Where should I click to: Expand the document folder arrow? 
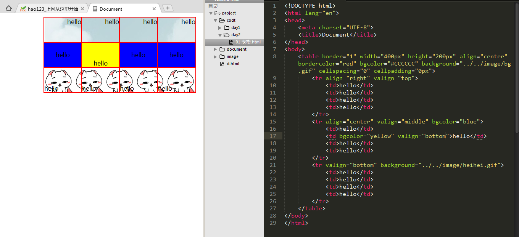[215, 49]
